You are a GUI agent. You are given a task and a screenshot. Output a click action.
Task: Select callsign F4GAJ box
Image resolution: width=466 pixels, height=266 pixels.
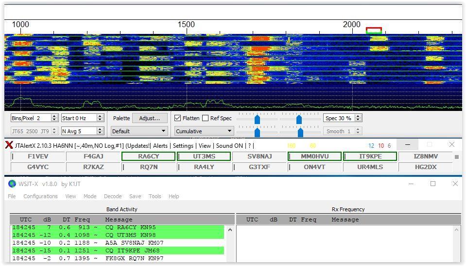click(93, 156)
